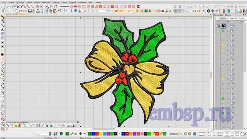Select object row 16 green leaf thumbnail
The image size is (247, 139).
coord(223,98)
